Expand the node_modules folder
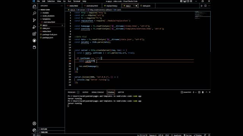The image size is (243, 136). click(x=51, y=16)
